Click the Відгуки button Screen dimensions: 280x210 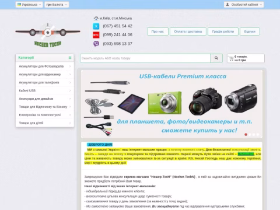click(250, 32)
